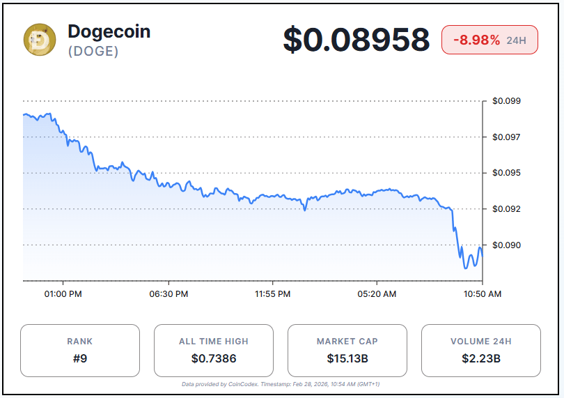This screenshot has height=398, width=564.
Task: Select the Market Cap $15.13B card
Action: [347, 351]
